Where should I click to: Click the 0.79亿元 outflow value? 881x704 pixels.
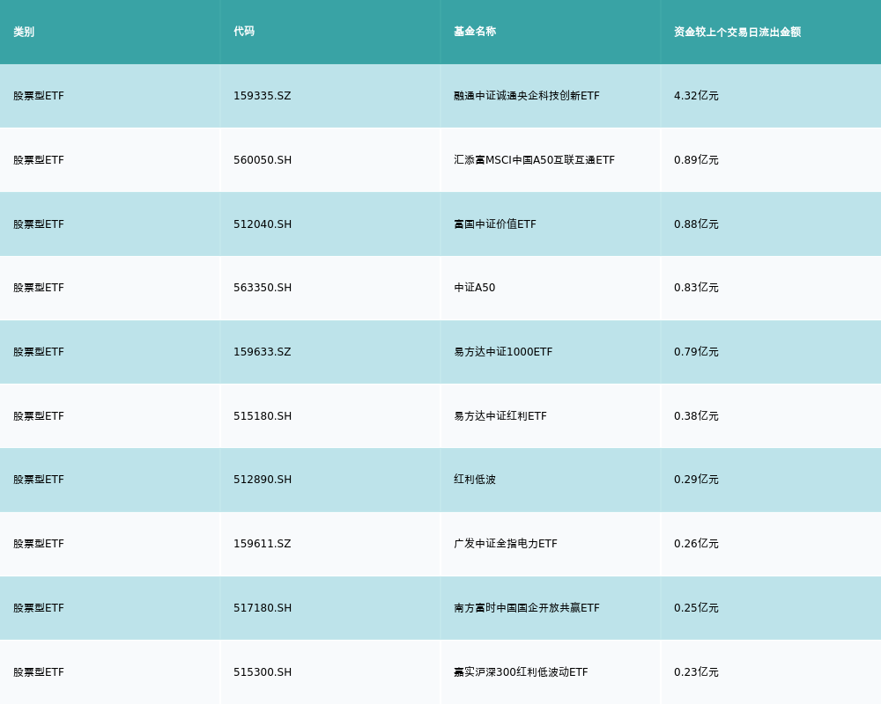pyautogui.click(x=696, y=352)
